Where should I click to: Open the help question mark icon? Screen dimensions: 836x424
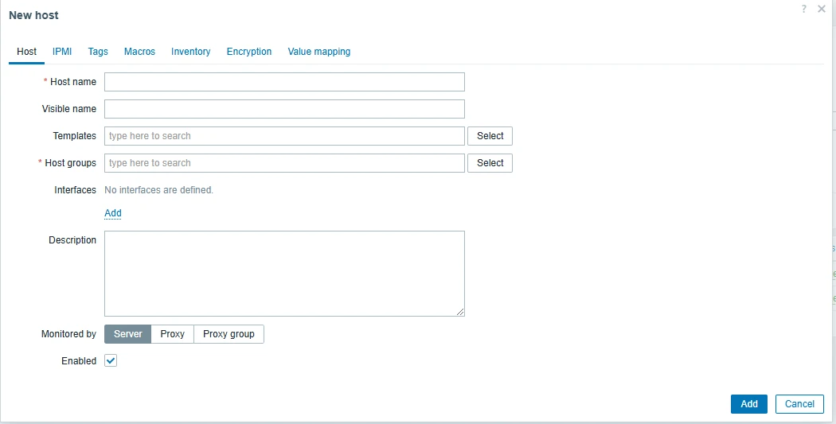point(803,9)
